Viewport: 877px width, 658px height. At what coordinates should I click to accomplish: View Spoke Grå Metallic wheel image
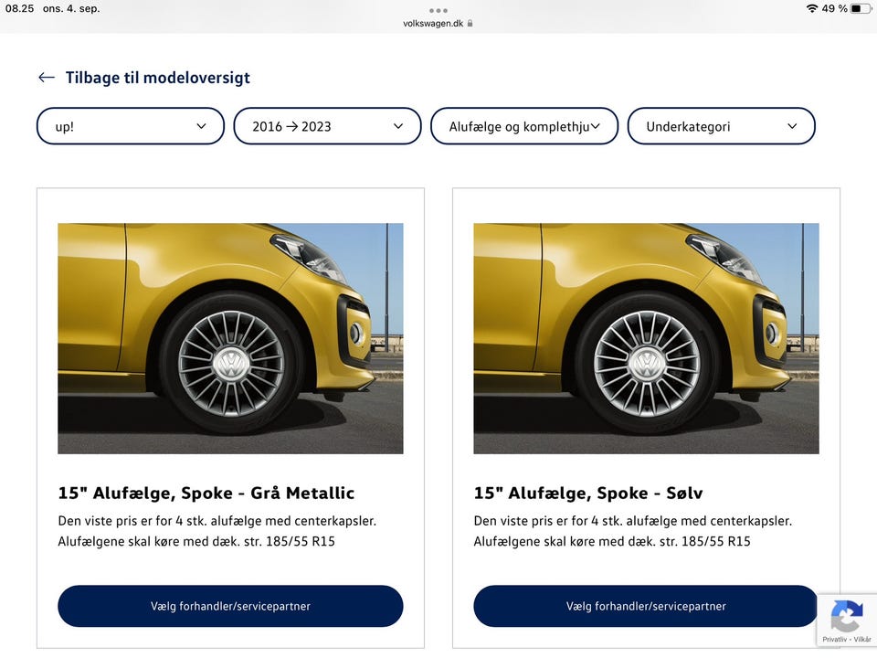pyautogui.click(x=230, y=338)
